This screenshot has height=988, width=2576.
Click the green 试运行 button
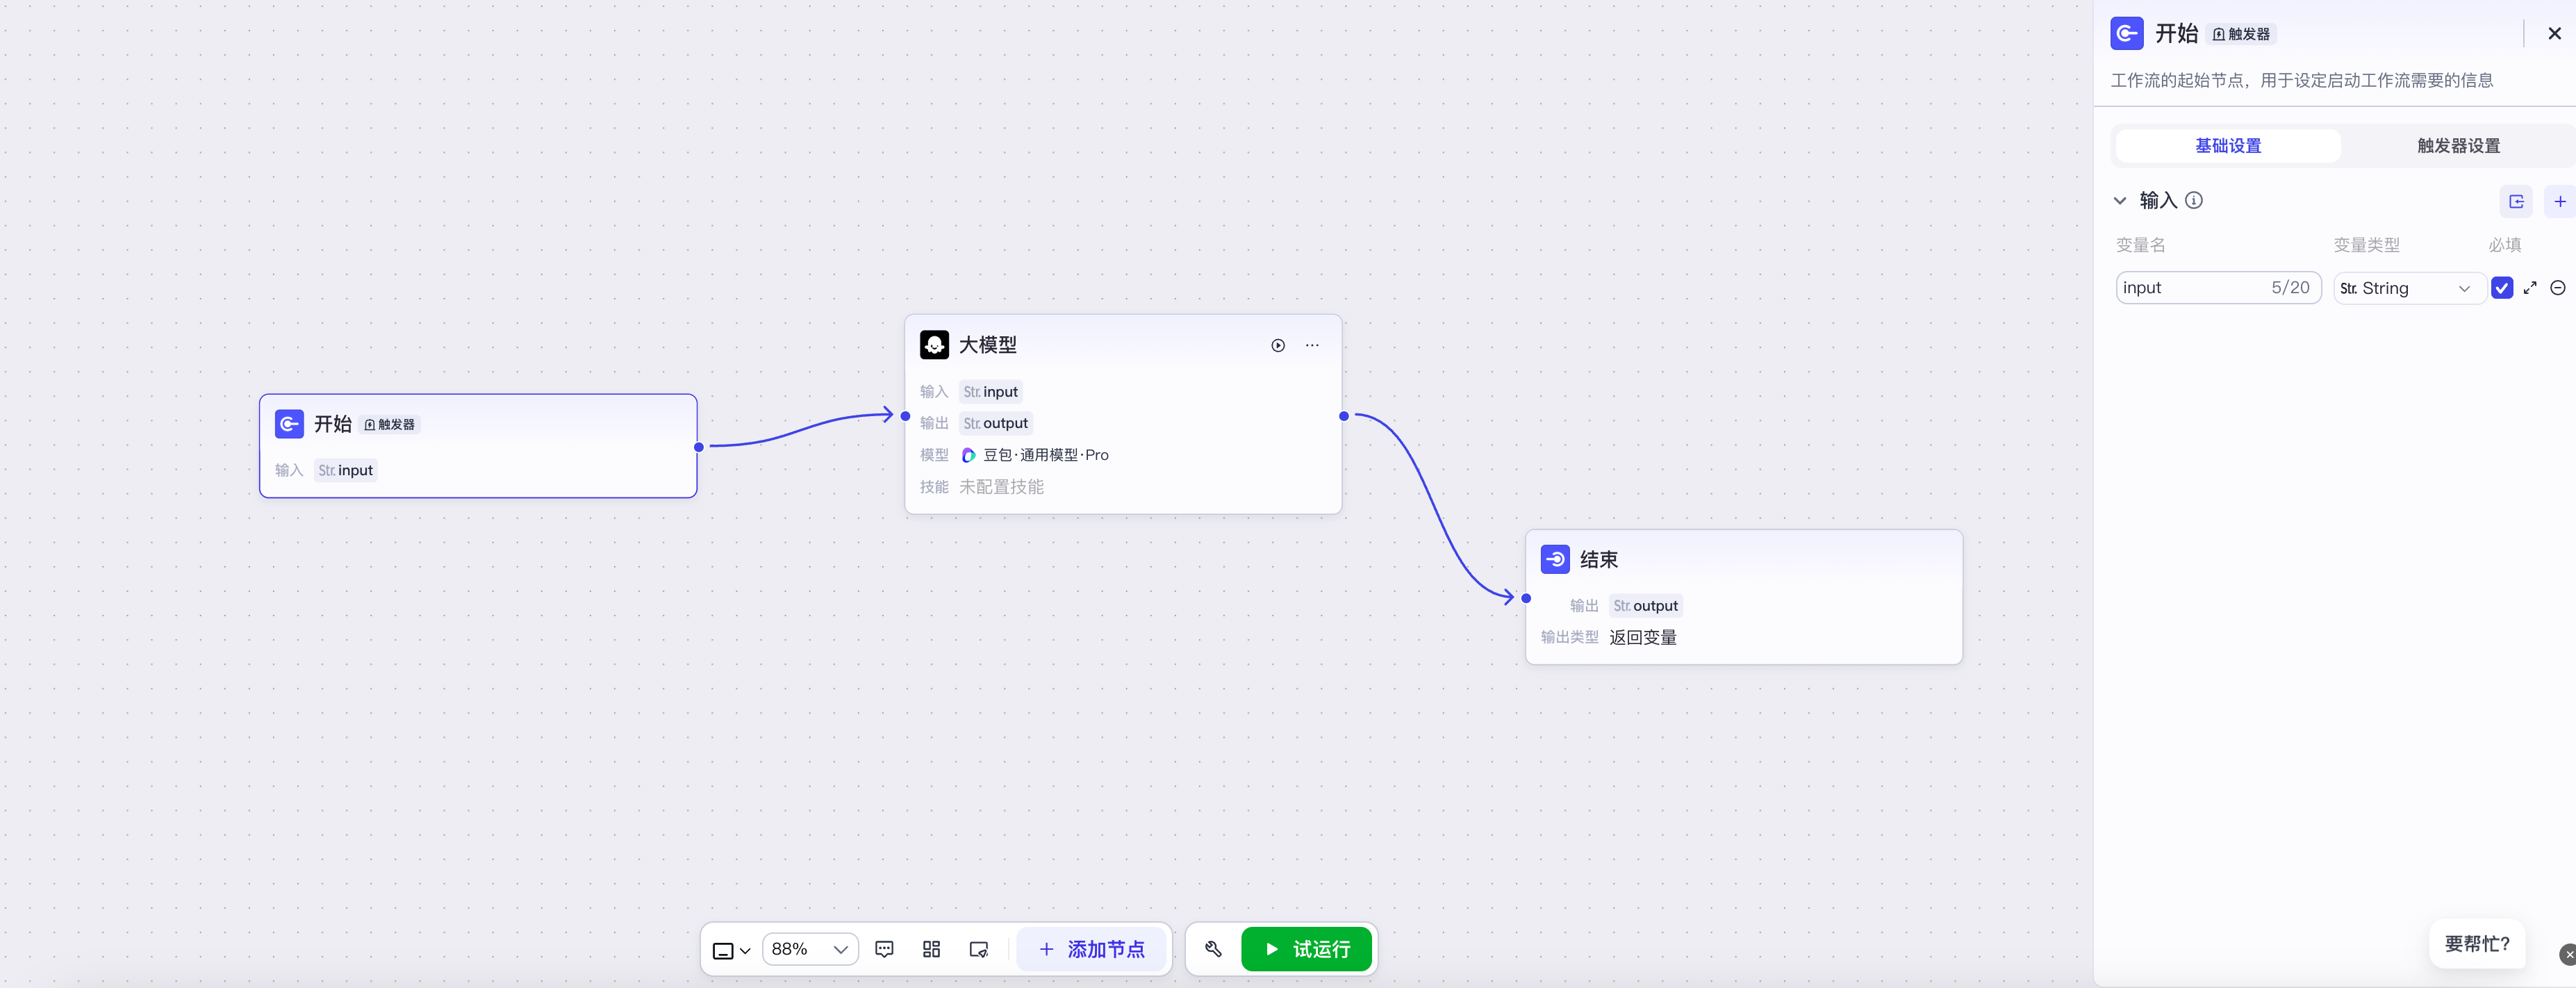coord(1306,949)
